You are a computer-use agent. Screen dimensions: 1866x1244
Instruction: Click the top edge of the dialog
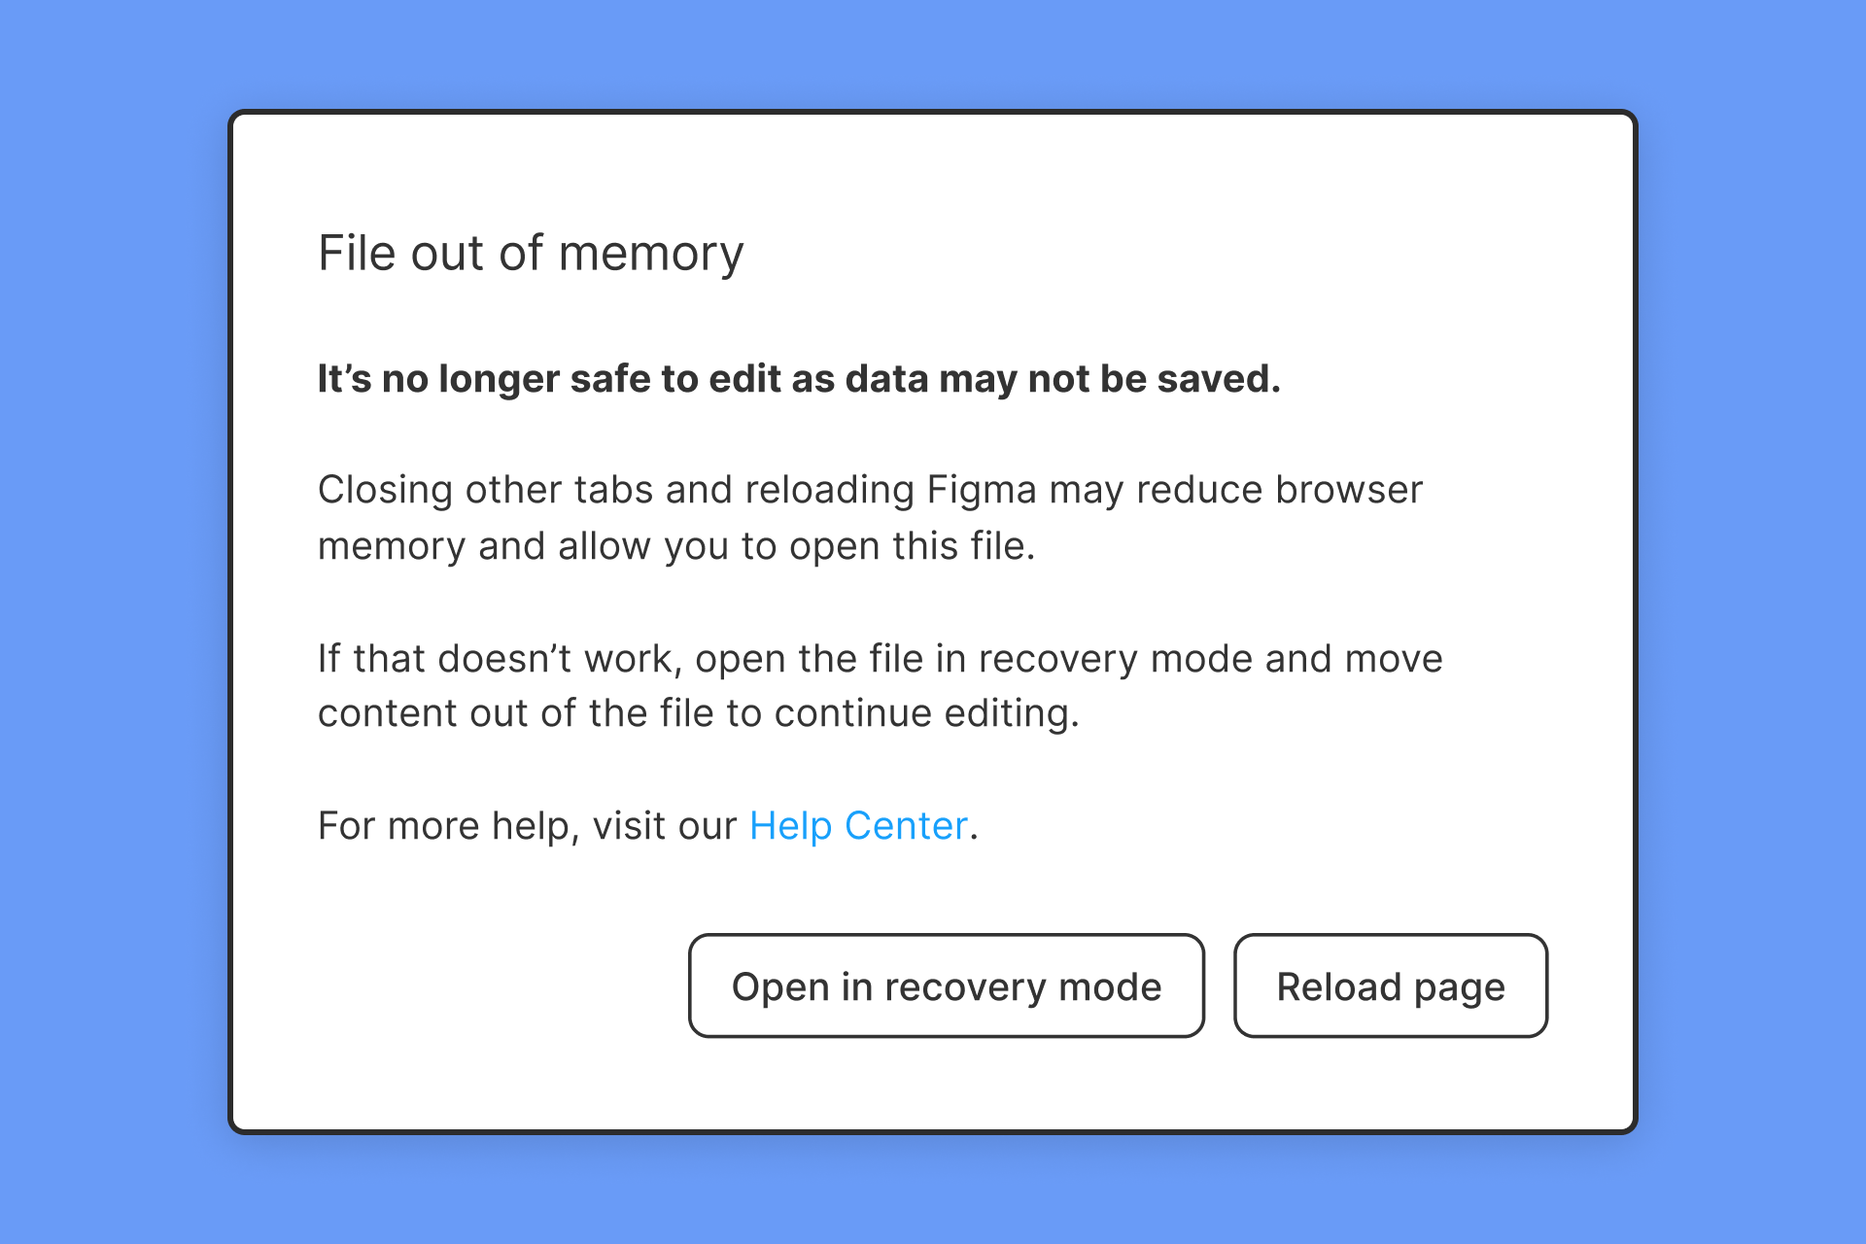coord(933,115)
